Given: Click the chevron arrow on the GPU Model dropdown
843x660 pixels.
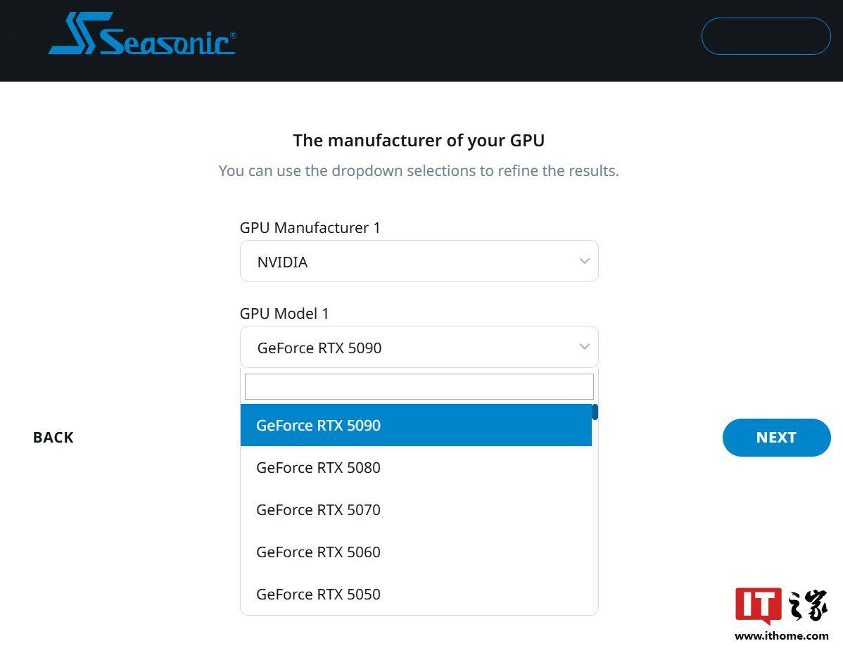Looking at the screenshot, I should (x=584, y=347).
